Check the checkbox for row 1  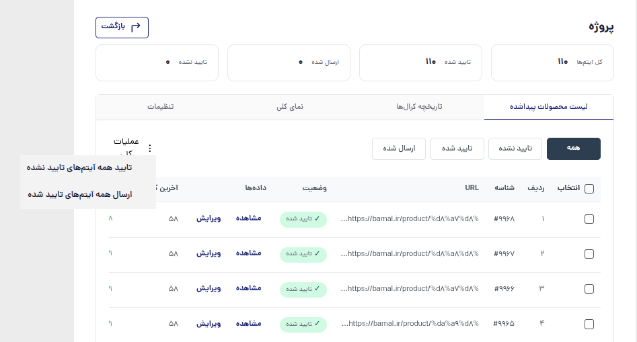(x=589, y=219)
